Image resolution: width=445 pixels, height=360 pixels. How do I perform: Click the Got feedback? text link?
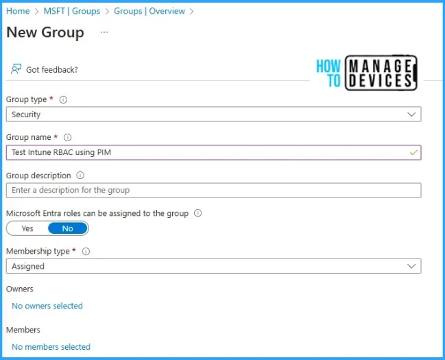[52, 69]
